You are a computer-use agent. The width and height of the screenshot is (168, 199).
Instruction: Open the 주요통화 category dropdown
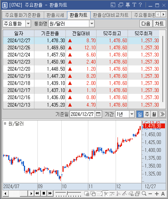click(28, 24)
